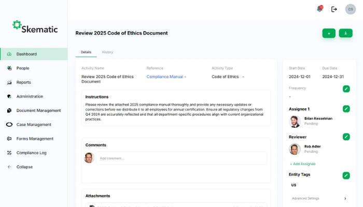Open the Compliance Manual reference link
The height and width of the screenshot is (207, 363).
[165, 77]
